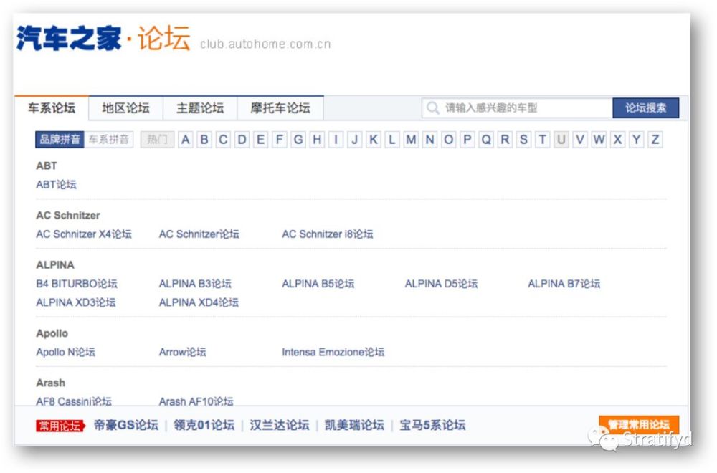
Task: Open the 帝豪GS论坛 shortcut
Action: click(126, 425)
